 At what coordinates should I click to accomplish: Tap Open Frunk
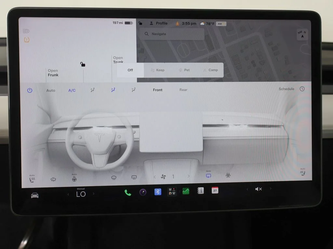(x=53, y=73)
